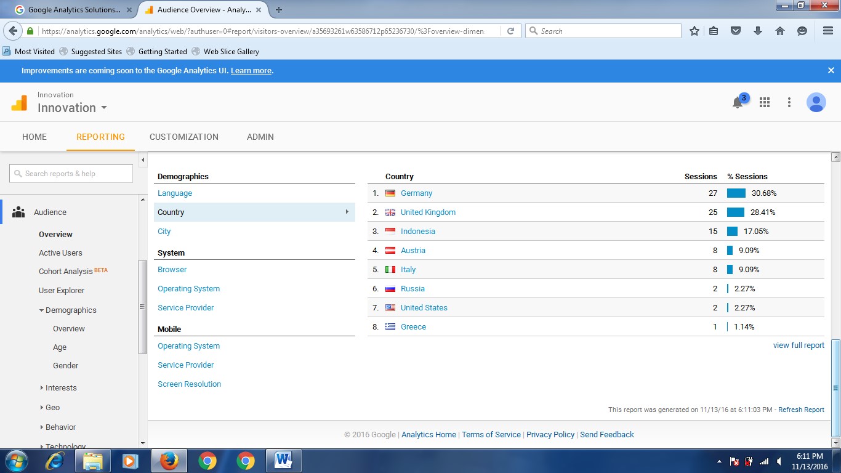Click Learn more link in banner

(251, 71)
